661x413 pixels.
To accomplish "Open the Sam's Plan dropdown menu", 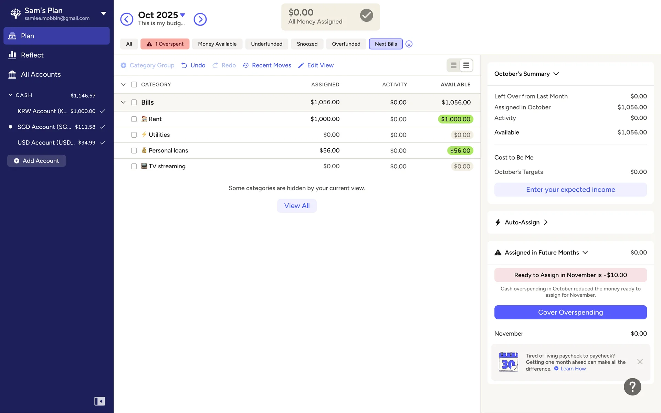I will coord(103,14).
